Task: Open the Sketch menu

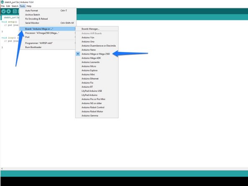Action: tap(15, 6)
